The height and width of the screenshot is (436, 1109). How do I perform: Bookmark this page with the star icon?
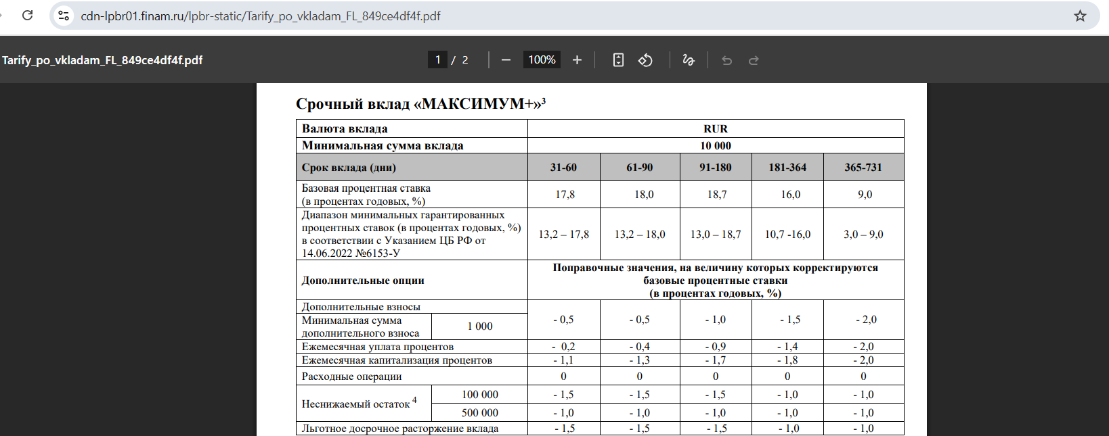pyautogui.click(x=1080, y=16)
